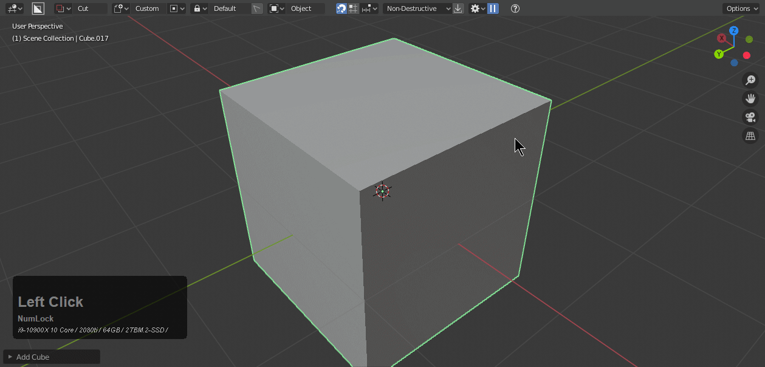This screenshot has width=765, height=367.
Task: Click the blue Z axis on gizmo
Action: tap(734, 31)
